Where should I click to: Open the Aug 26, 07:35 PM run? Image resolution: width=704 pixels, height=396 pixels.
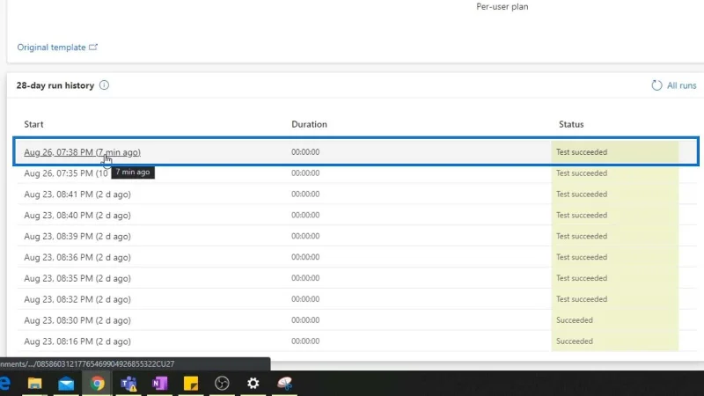(x=65, y=173)
